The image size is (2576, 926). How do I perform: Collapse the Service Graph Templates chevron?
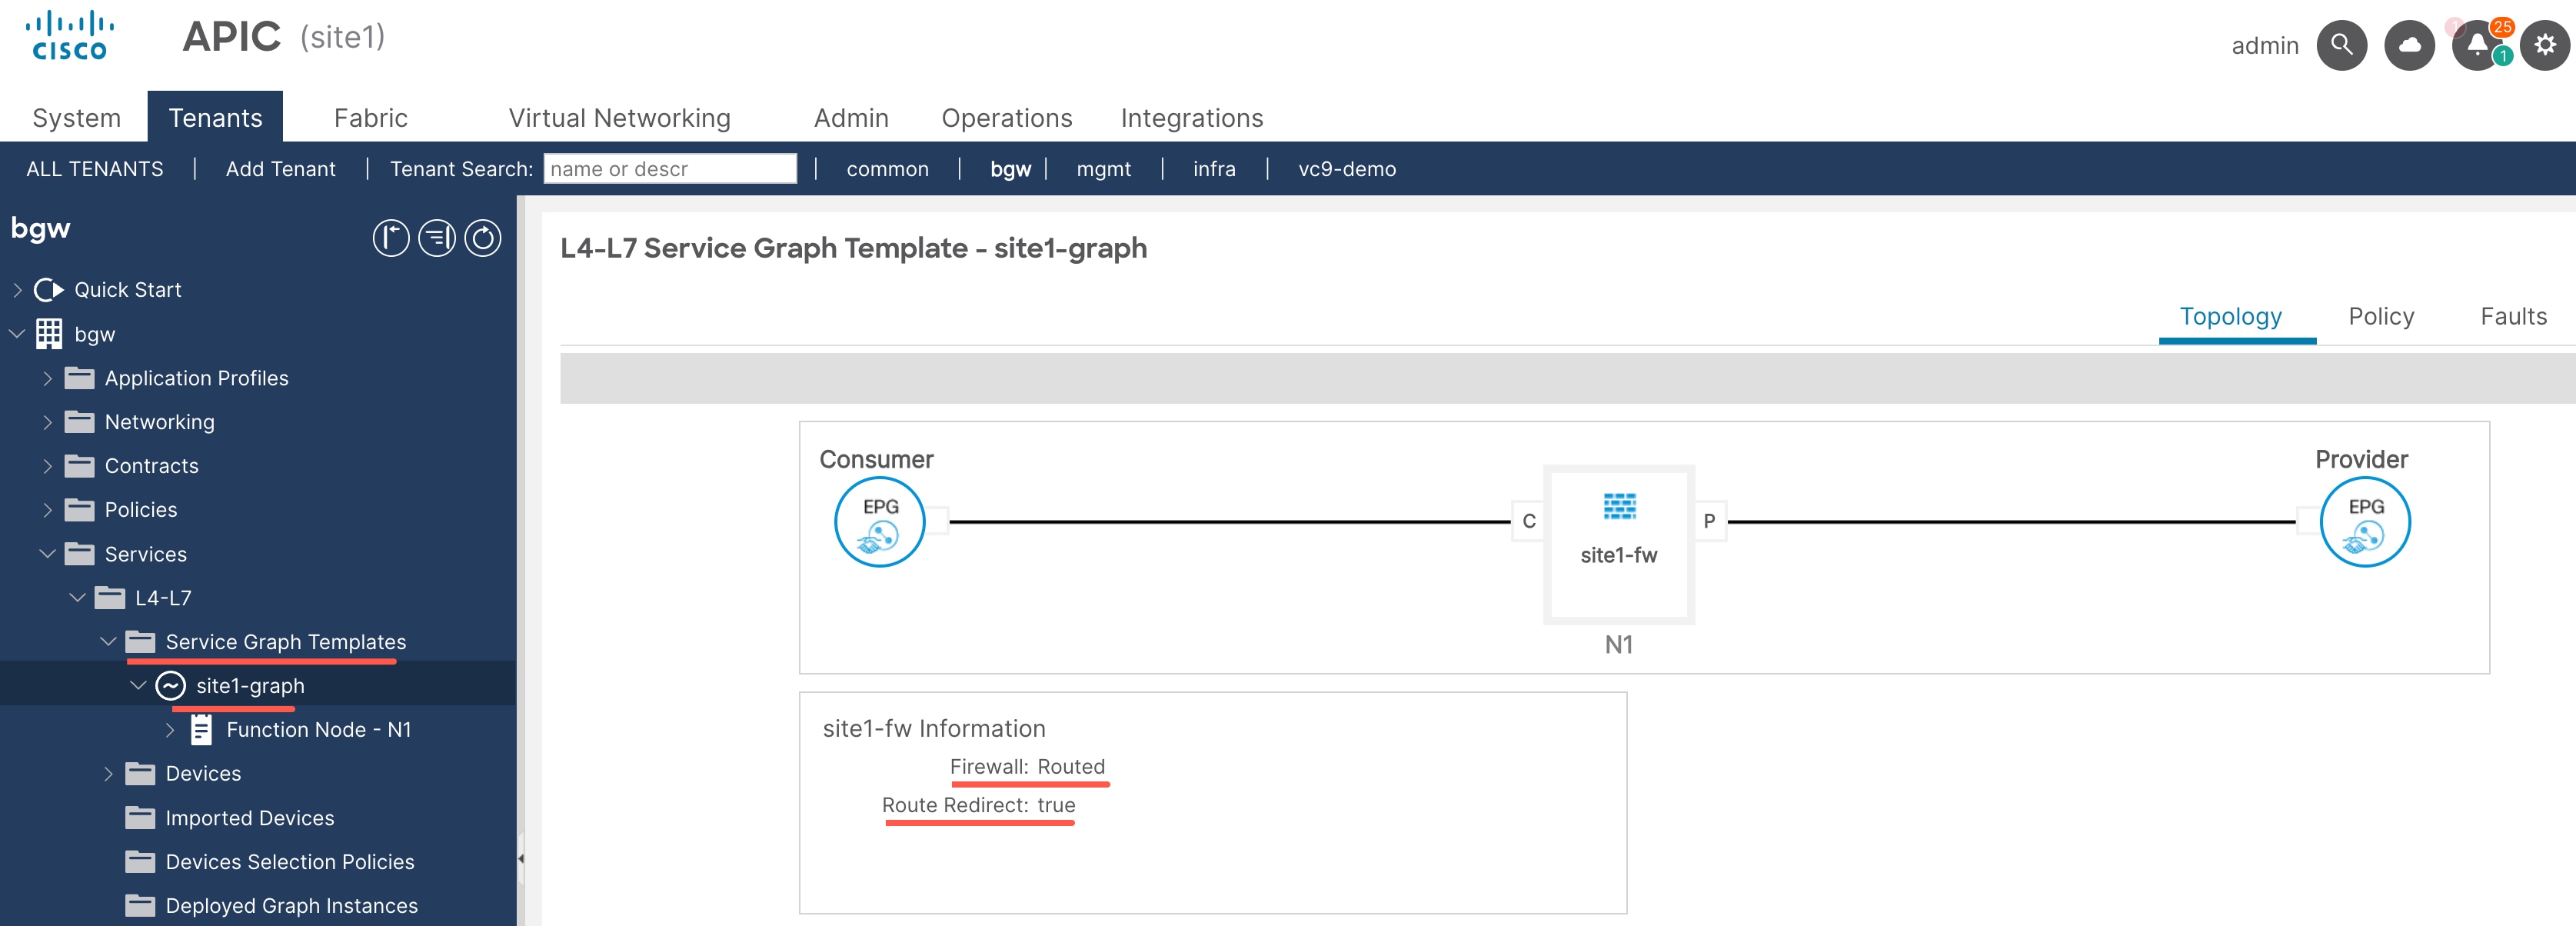[108, 642]
